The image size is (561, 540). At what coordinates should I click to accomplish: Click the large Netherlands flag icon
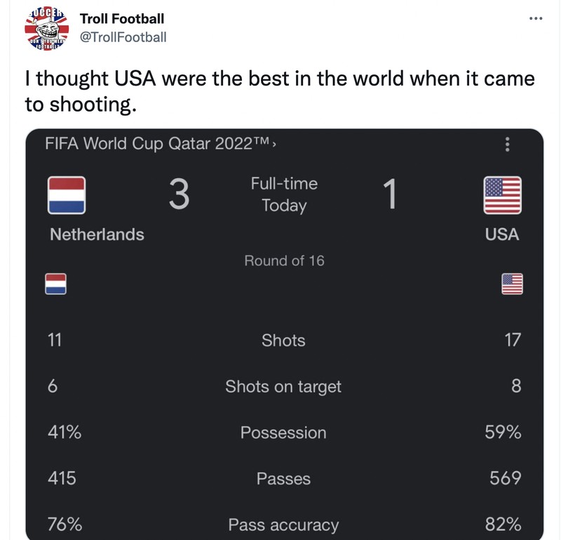[x=67, y=194]
